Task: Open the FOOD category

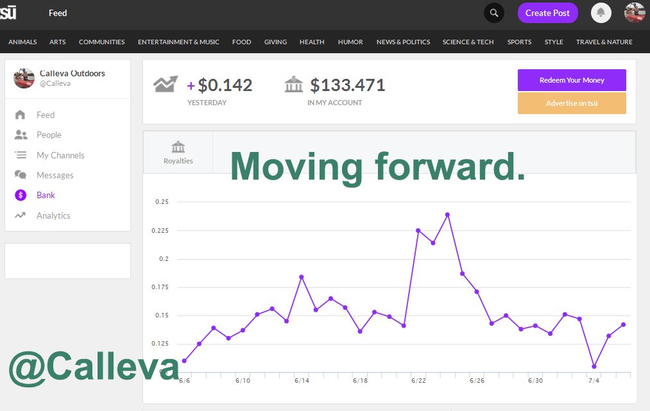Action: tap(242, 42)
